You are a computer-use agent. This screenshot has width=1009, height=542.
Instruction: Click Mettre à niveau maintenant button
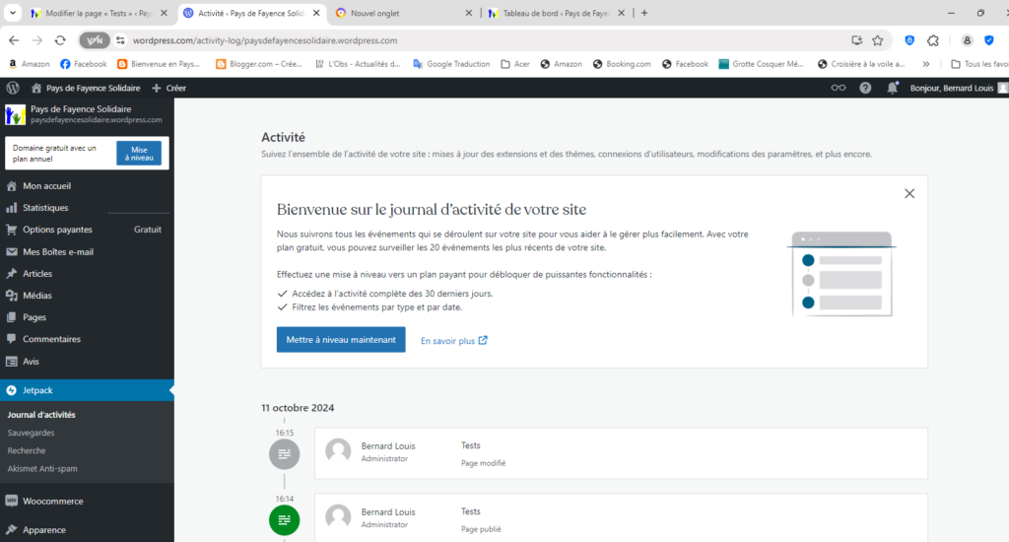point(340,340)
